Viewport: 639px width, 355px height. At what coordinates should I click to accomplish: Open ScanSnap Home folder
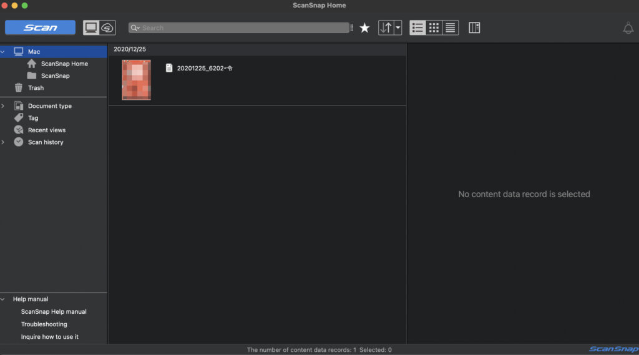(x=64, y=64)
